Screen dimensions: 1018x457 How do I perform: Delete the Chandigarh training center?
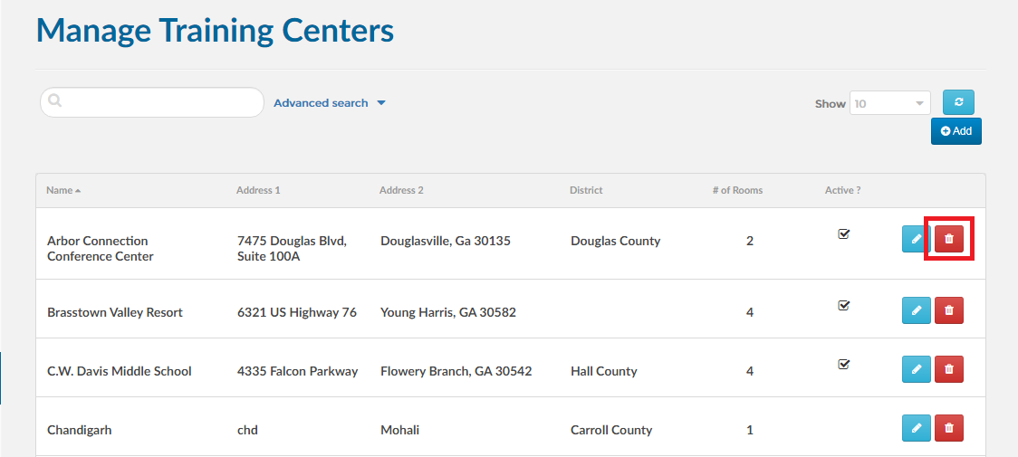[x=949, y=428]
